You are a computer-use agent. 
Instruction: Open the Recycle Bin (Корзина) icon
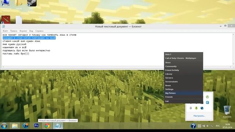tap(227, 111)
